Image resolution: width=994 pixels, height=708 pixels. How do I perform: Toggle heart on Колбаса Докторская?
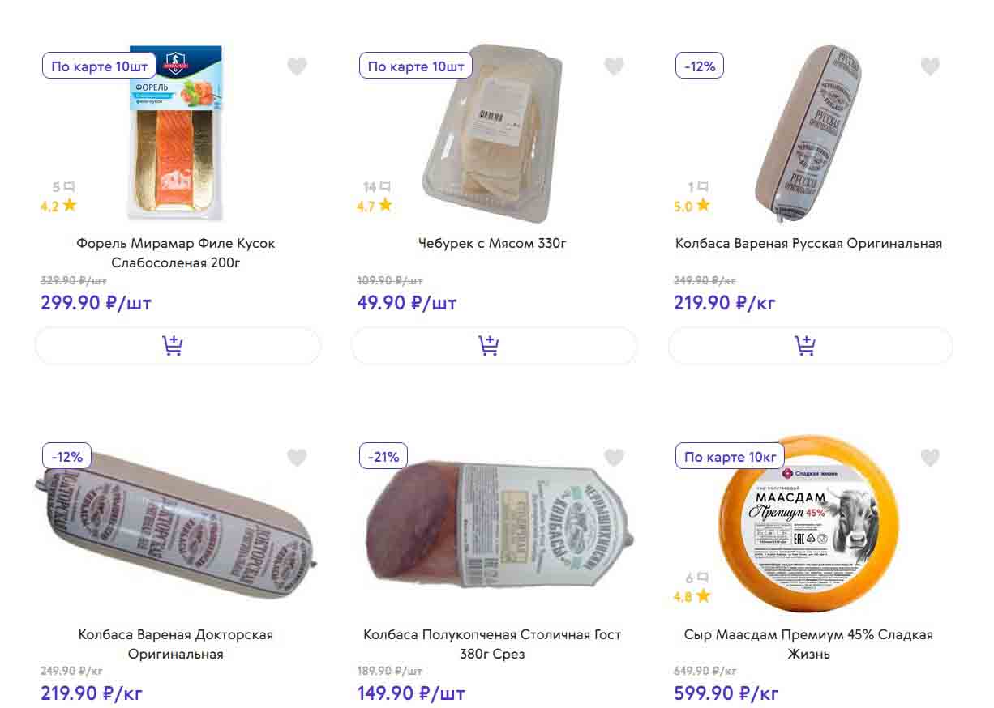click(297, 458)
